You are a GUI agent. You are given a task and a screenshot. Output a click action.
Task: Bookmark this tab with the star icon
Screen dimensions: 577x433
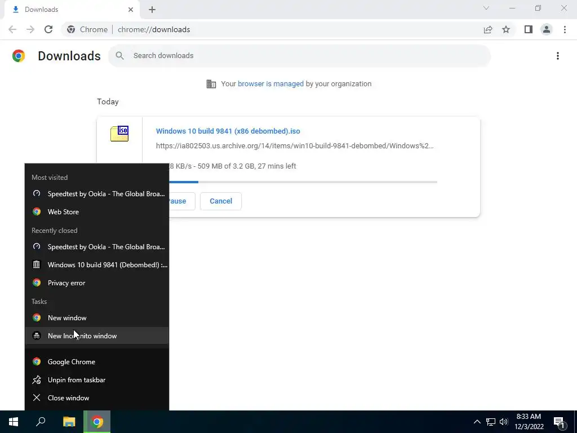(x=506, y=29)
